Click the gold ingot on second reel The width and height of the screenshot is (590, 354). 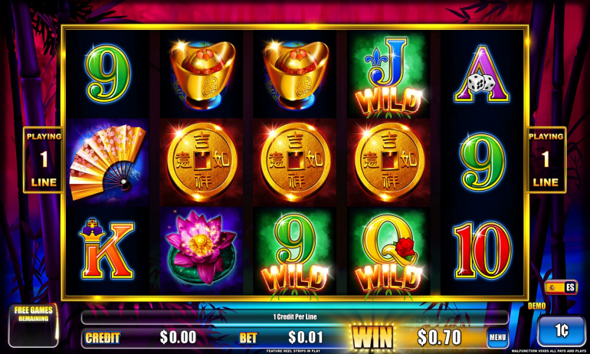[x=202, y=74]
